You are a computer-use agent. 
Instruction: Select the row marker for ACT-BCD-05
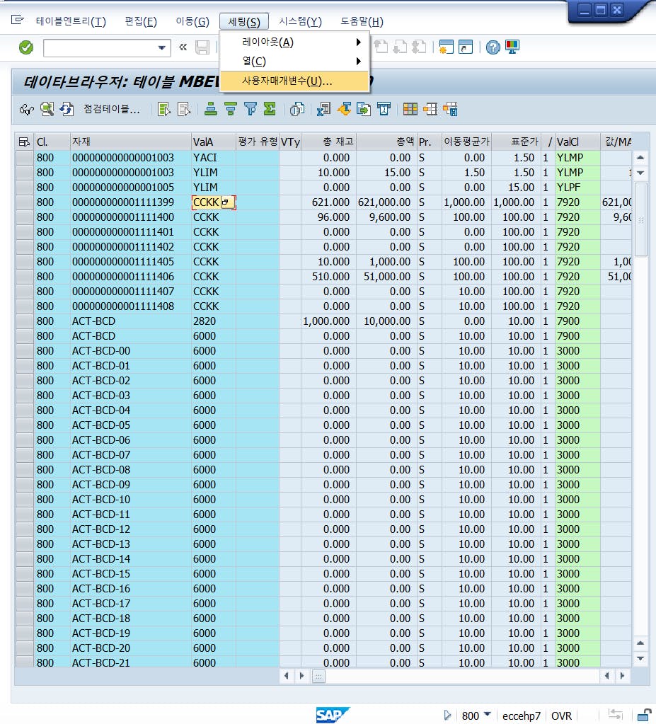[x=25, y=425]
